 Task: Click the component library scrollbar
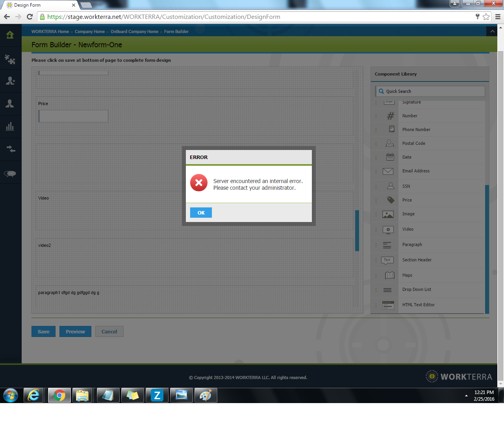[x=487, y=248]
